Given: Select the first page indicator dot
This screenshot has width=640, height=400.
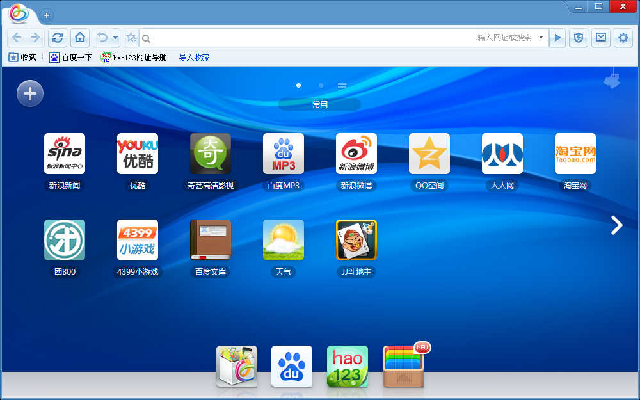Looking at the screenshot, I should point(298,85).
